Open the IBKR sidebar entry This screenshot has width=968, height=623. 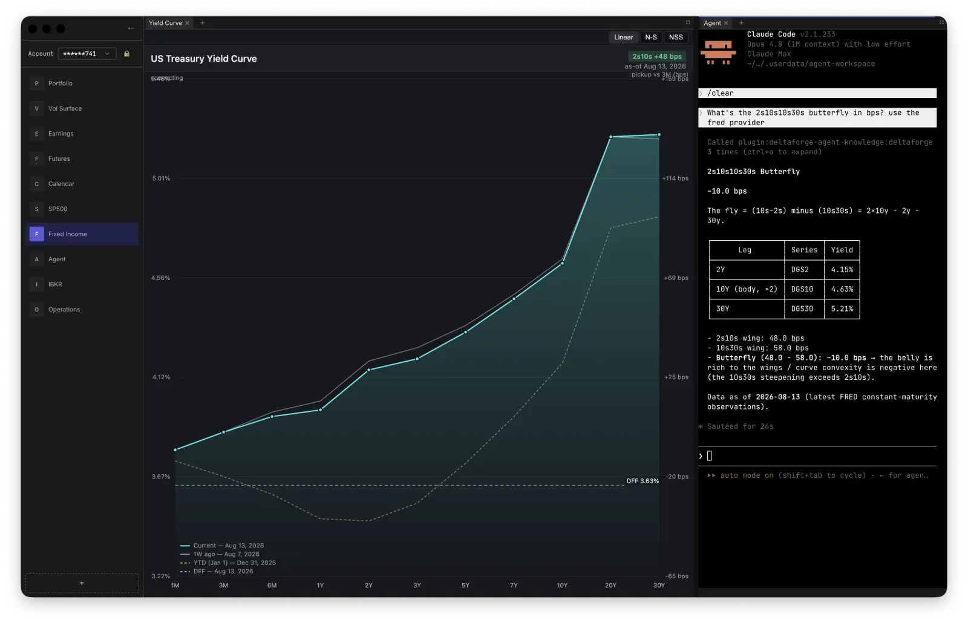[83, 284]
